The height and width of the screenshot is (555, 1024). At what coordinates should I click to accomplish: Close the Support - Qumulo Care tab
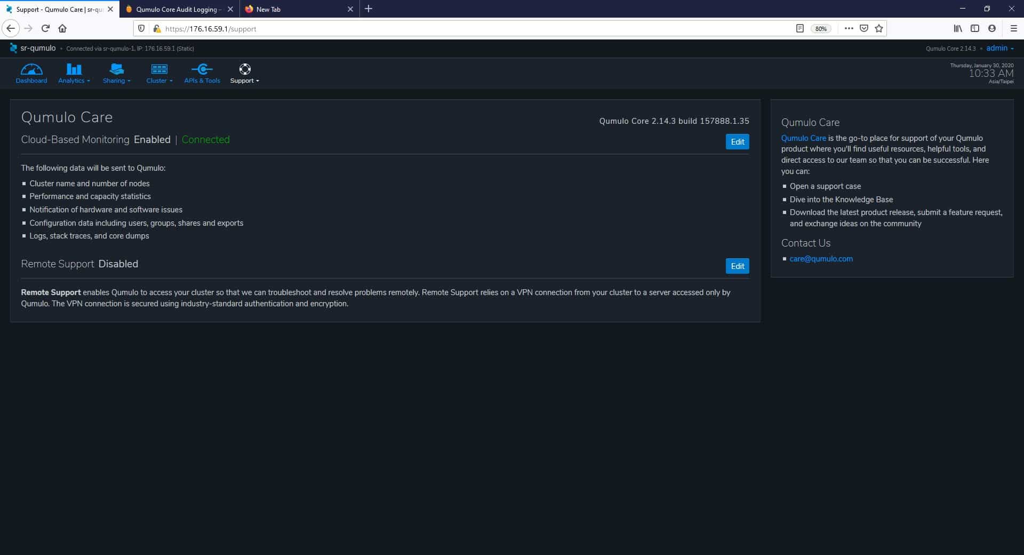pyautogui.click(x=110, y=9)
